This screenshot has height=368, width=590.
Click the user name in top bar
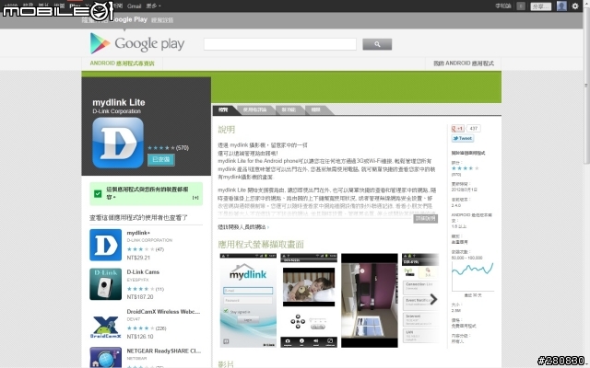click(503, 6)
